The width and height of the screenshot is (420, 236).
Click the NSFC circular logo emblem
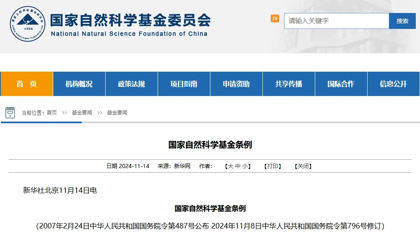pyautogui.click(x=28, y=23)
